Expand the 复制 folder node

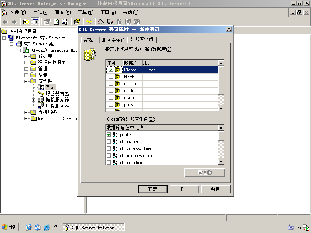pyautogui.click(x=26, y=75)
